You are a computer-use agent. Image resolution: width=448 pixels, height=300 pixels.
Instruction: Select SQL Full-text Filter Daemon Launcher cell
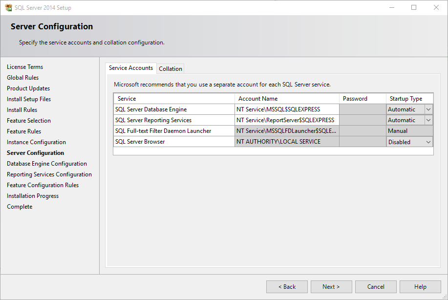pyautogui.click(x=174, y=131)
